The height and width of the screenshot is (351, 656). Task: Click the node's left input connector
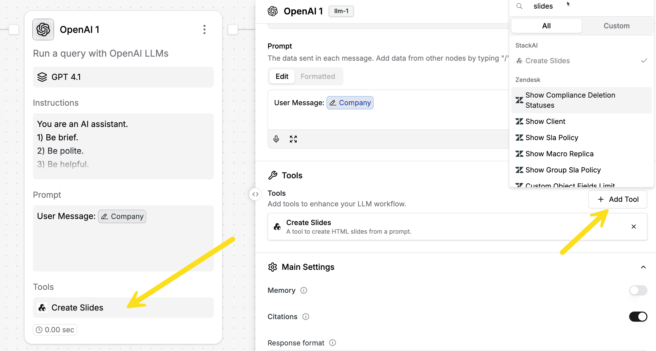click(x=14, y=30)
